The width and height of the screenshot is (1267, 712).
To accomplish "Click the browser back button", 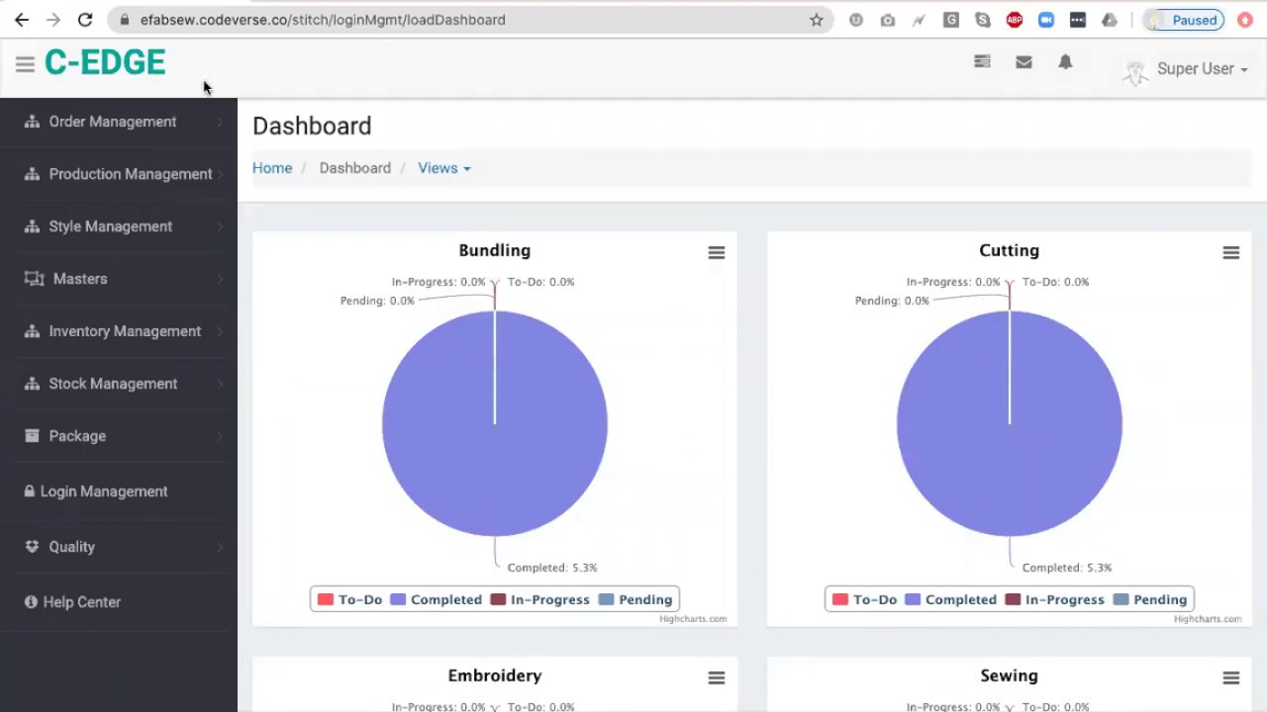I will tap(22, 20).
